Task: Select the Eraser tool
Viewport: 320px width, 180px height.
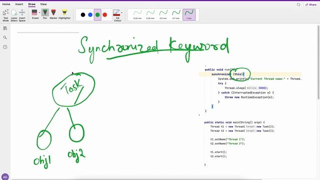Action: click(x=34, y=14)
